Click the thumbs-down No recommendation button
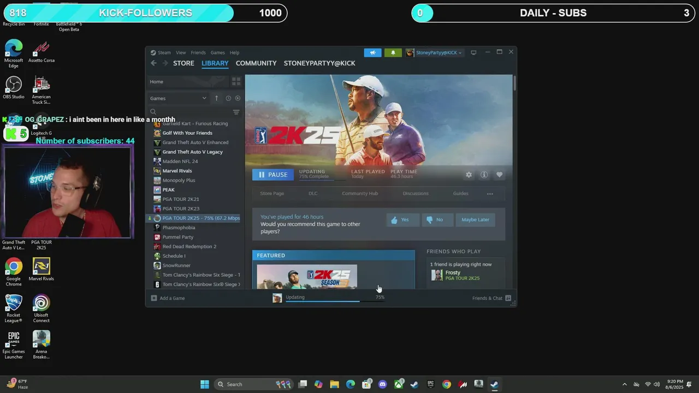 click(x=438, y=219)
